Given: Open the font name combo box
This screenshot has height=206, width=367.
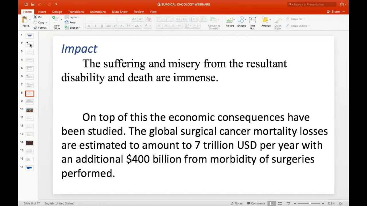Looking at the screenshot, I should pos(101,19).
